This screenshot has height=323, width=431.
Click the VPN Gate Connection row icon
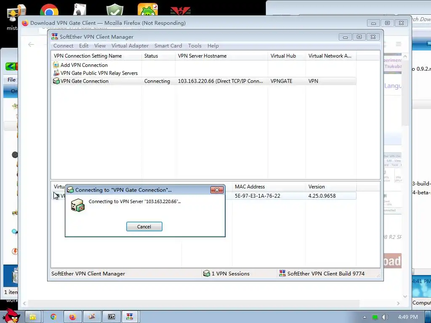(56, 81)
